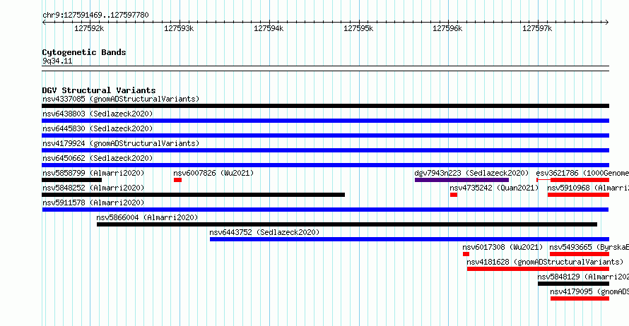Open esv3621786 1000Genomes label
The height and width of the screenshot is (326, 629).
(582, 173)
